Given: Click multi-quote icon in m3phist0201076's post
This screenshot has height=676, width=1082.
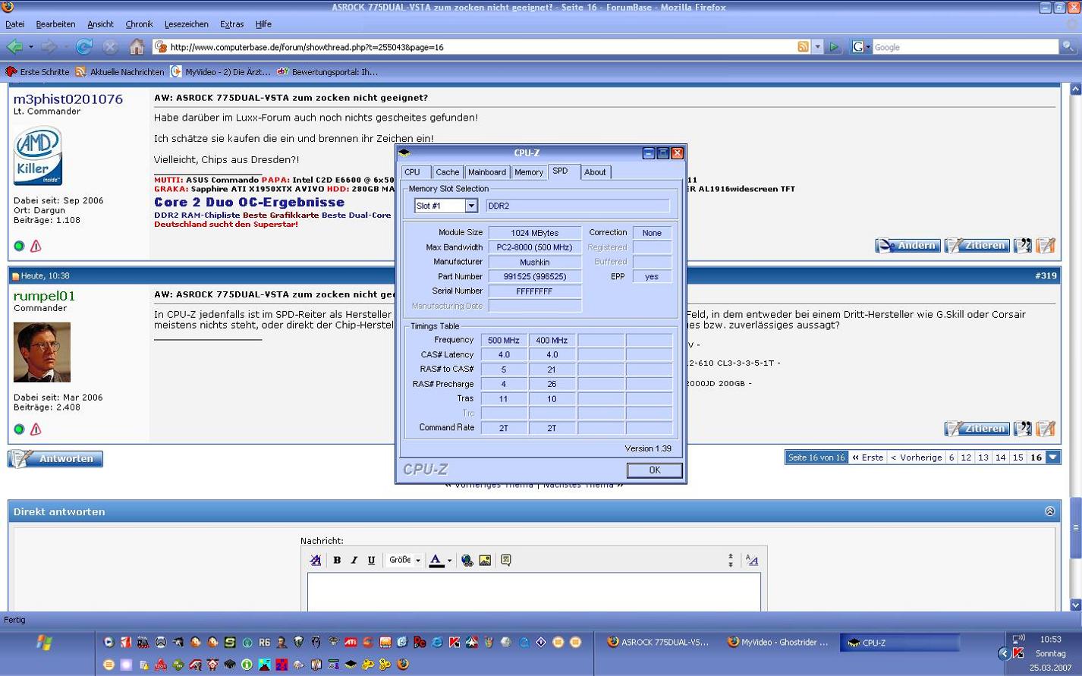Looking at the screenshot, I should [x=1023, y=245].
